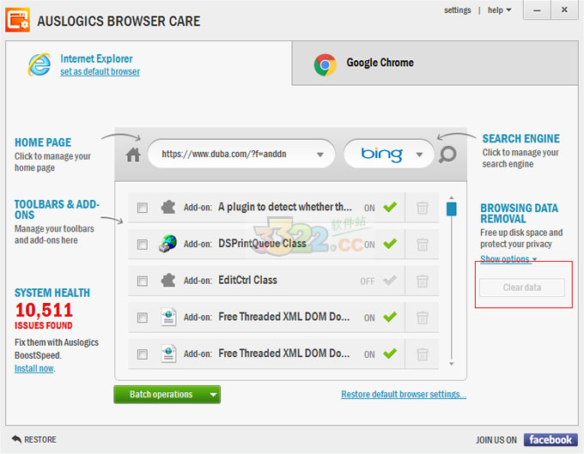This screenshot has width=584, height=454.
Task: Click the RESTORE button label
Action: point(40,439)
